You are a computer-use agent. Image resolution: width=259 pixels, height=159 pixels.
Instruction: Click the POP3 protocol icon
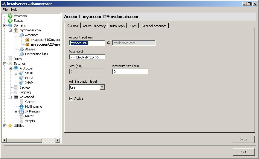click(x=22, y=78)
